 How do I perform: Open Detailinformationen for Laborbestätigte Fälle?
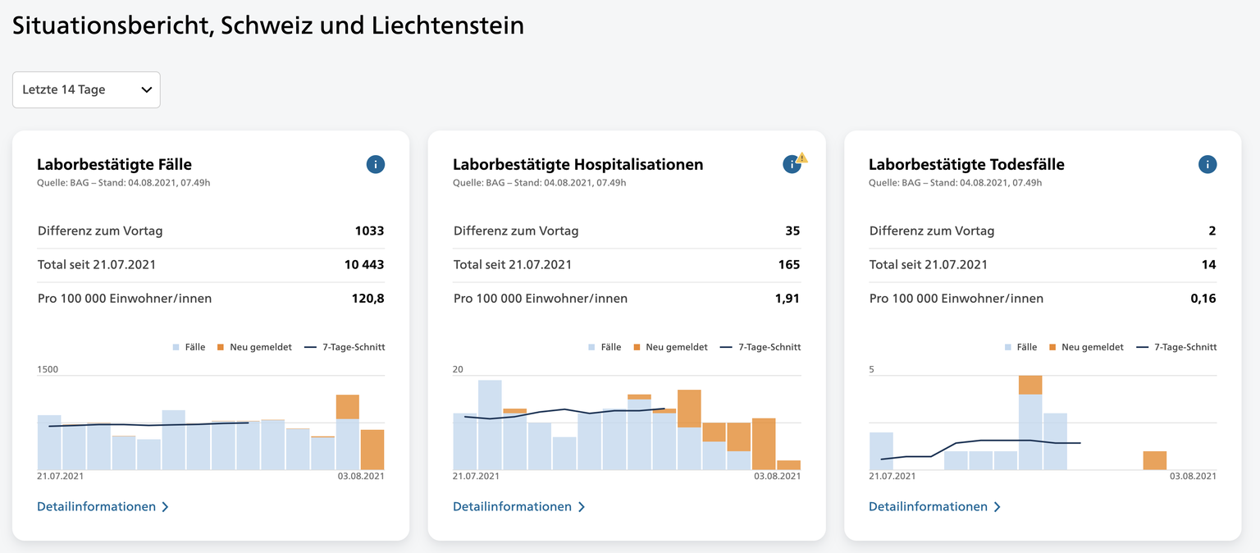(x=96, y=507)
